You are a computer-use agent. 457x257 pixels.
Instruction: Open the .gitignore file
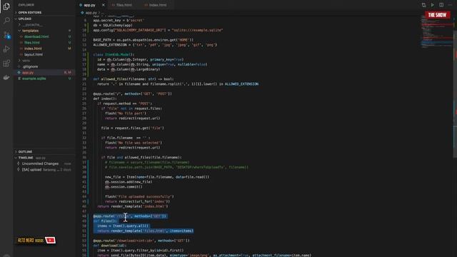pos(30,66)
